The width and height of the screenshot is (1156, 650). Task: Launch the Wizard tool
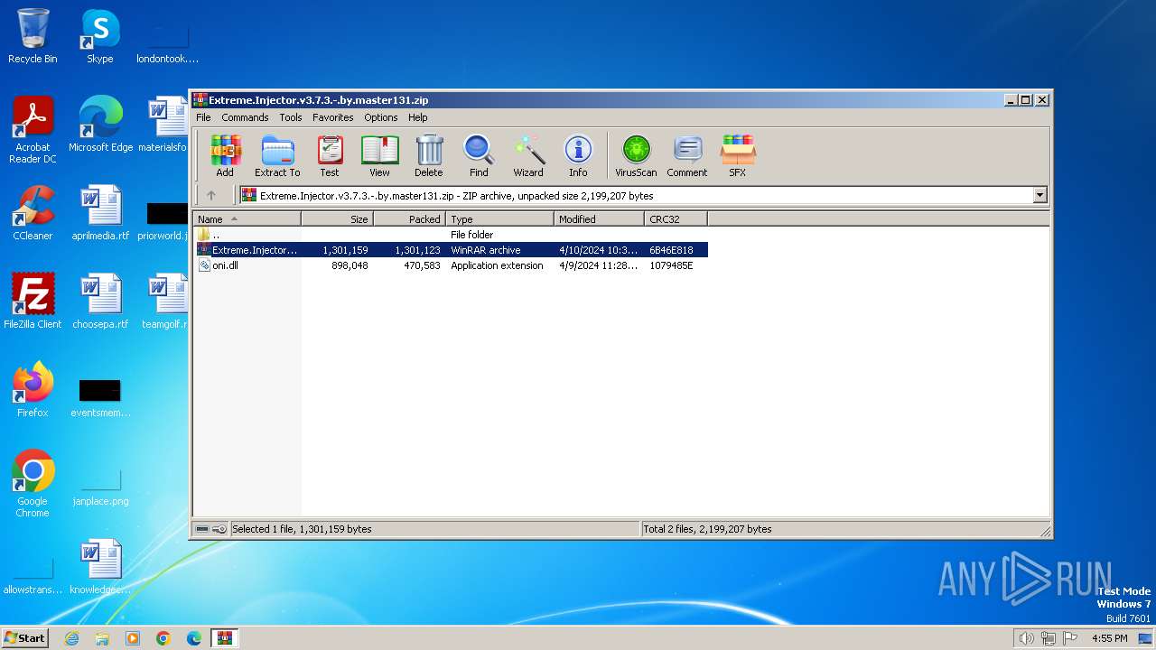(x=528, y=156)
